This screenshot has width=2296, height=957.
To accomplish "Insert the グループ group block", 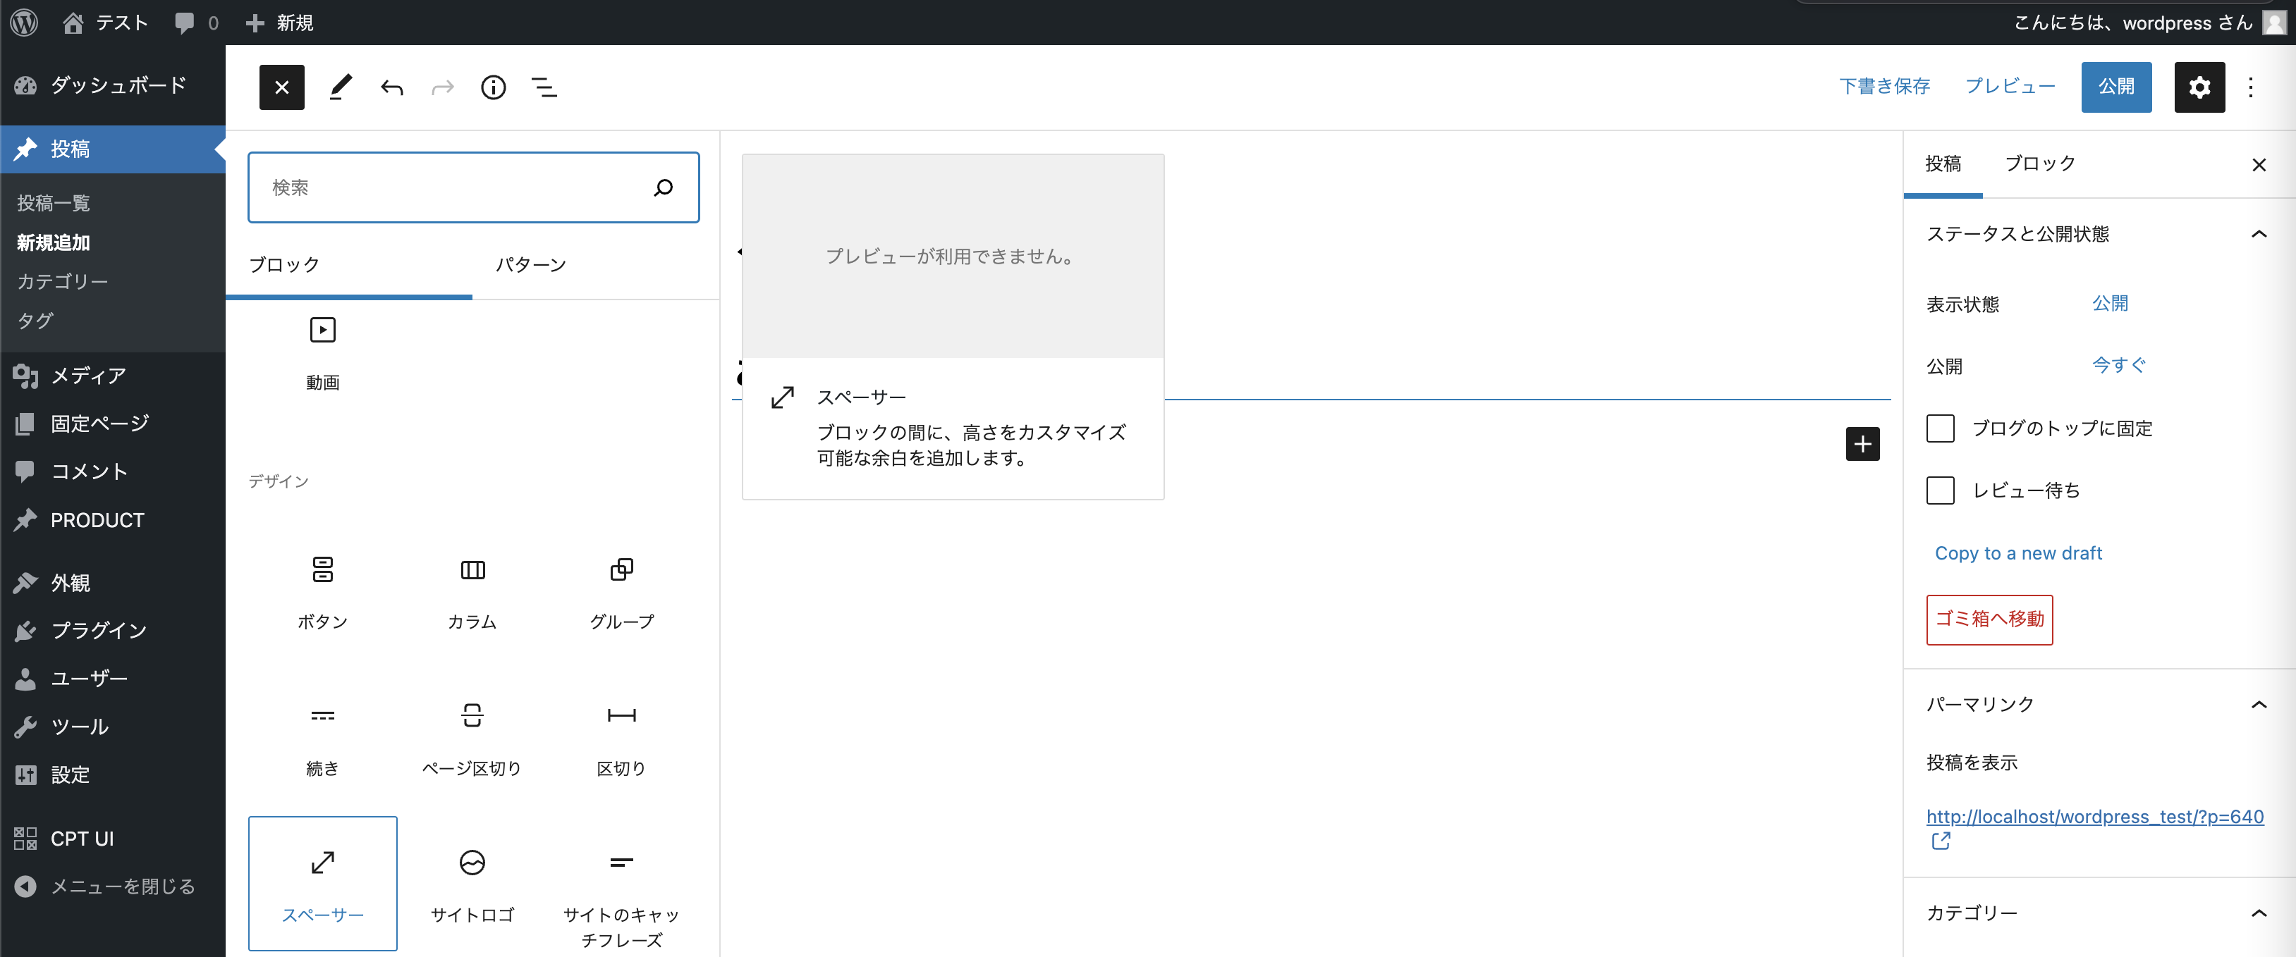I will pos(622,593).
